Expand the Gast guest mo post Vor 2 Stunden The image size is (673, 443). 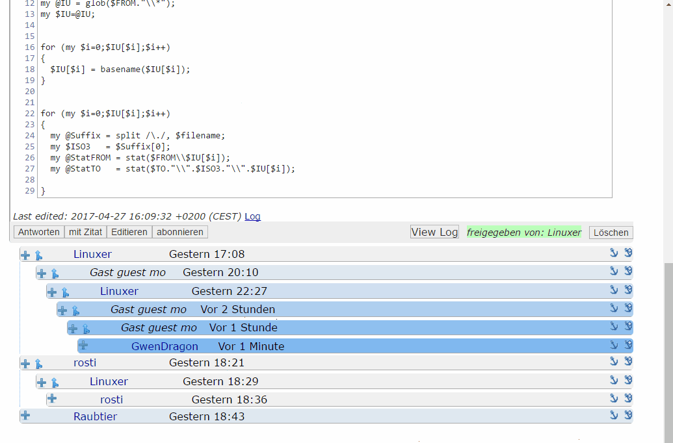(x=62, y=310)
